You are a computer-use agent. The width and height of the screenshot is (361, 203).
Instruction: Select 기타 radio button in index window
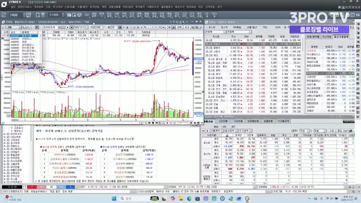click(262, 28)
